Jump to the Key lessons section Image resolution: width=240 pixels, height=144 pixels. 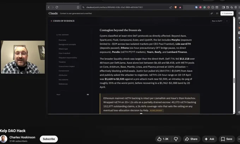pyautogui.click(x=64, y=80)
